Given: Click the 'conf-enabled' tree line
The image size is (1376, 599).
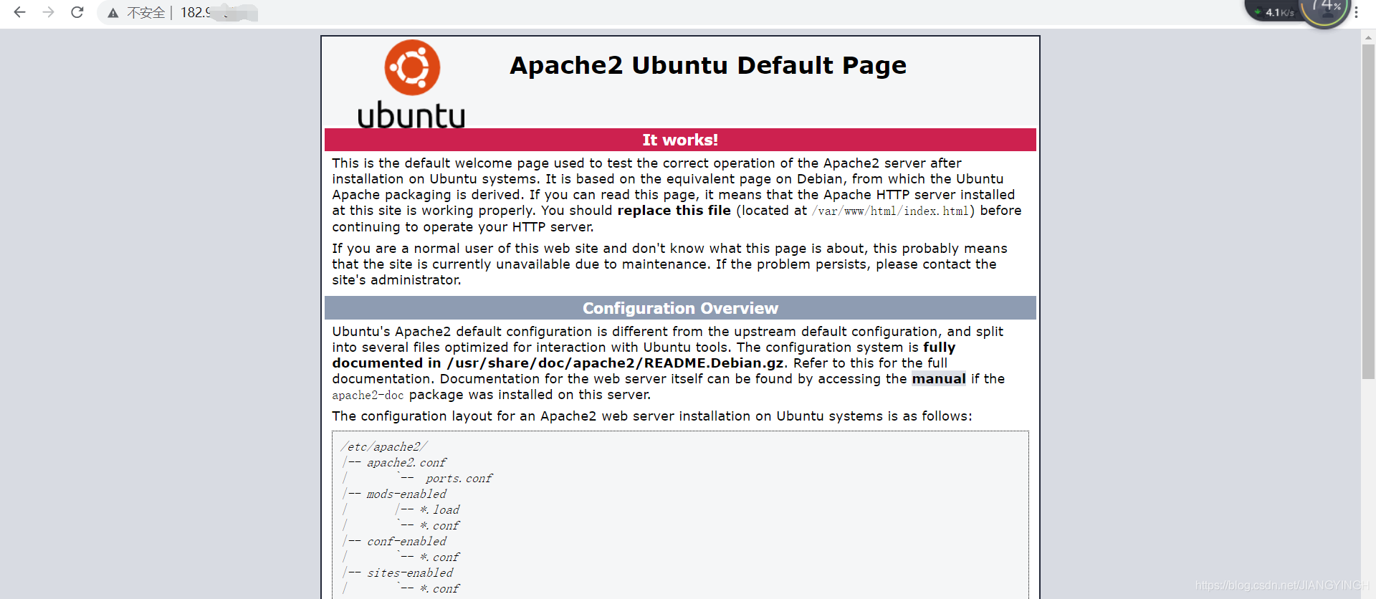Looking at the screenshot, I should click(x=406, y=542).
